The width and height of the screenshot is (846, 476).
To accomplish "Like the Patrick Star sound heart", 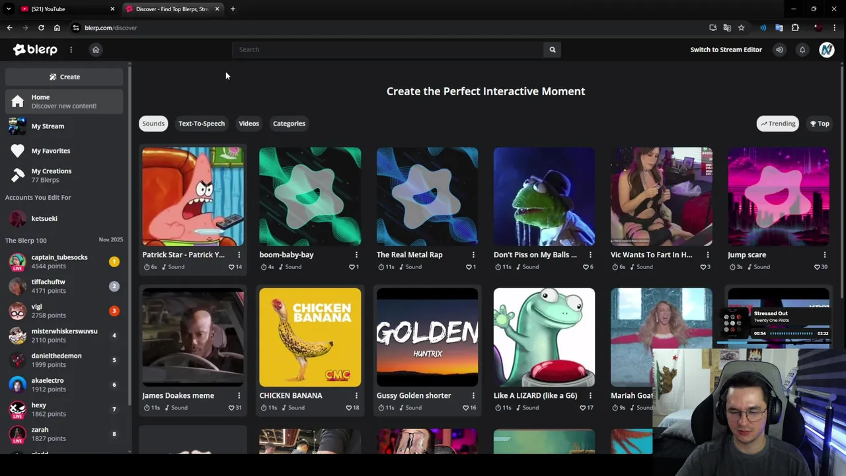I will 231,267.
